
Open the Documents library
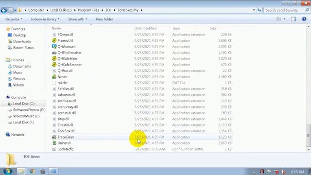(x=22, y=66)
